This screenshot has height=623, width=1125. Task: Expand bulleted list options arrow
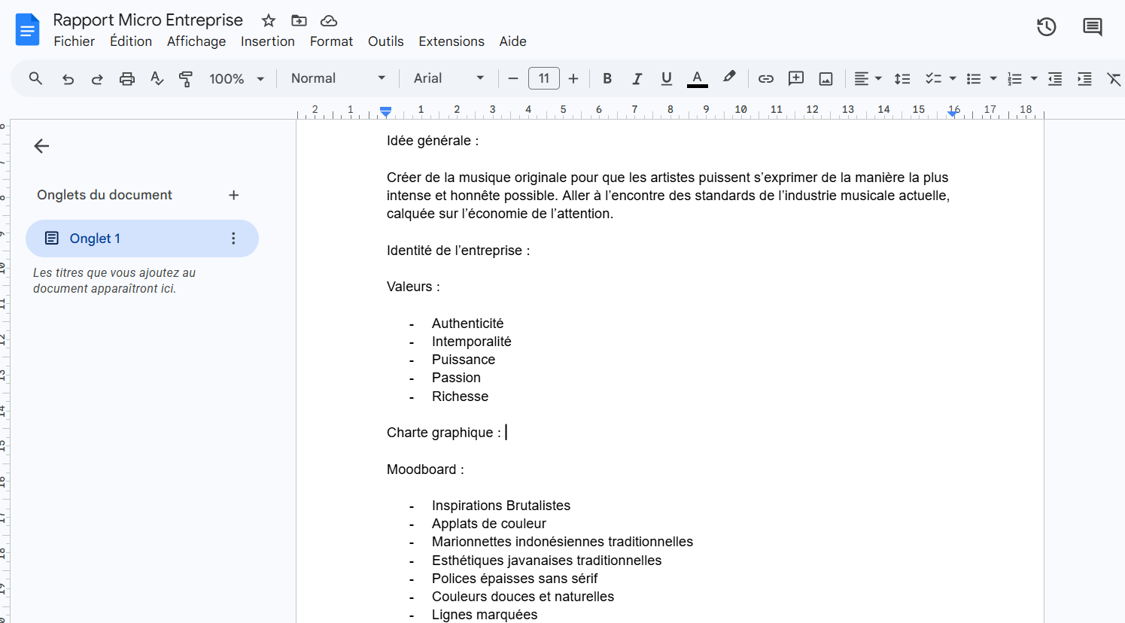993,78
